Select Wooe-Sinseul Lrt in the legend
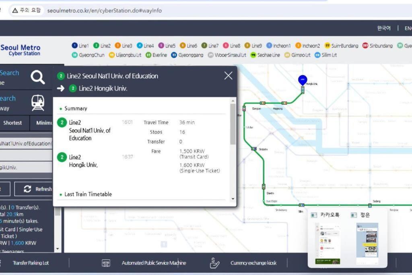This screenshot has height=275, width=412. point(227,55)
